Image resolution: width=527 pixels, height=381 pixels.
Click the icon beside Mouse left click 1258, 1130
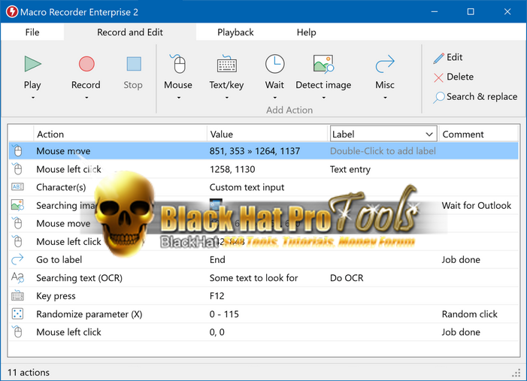pos(17,168)
